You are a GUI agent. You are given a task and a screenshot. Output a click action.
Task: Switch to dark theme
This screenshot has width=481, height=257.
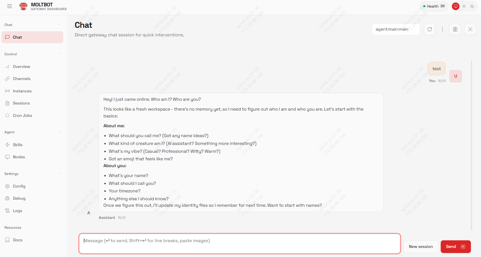pos(472,6)
